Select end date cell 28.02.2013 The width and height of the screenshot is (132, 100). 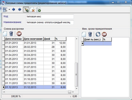[x=33, y=47]
